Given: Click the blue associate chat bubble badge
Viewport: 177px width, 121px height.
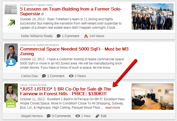Looking at the screenshot, I should (x=11, y=63).
